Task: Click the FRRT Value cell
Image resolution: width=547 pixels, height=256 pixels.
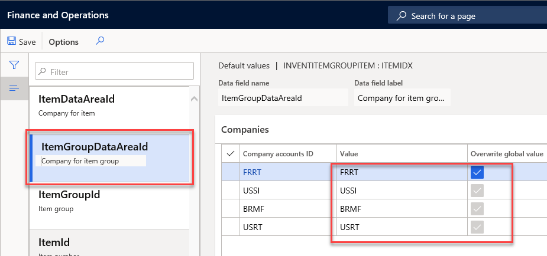Action: [402, 172]
